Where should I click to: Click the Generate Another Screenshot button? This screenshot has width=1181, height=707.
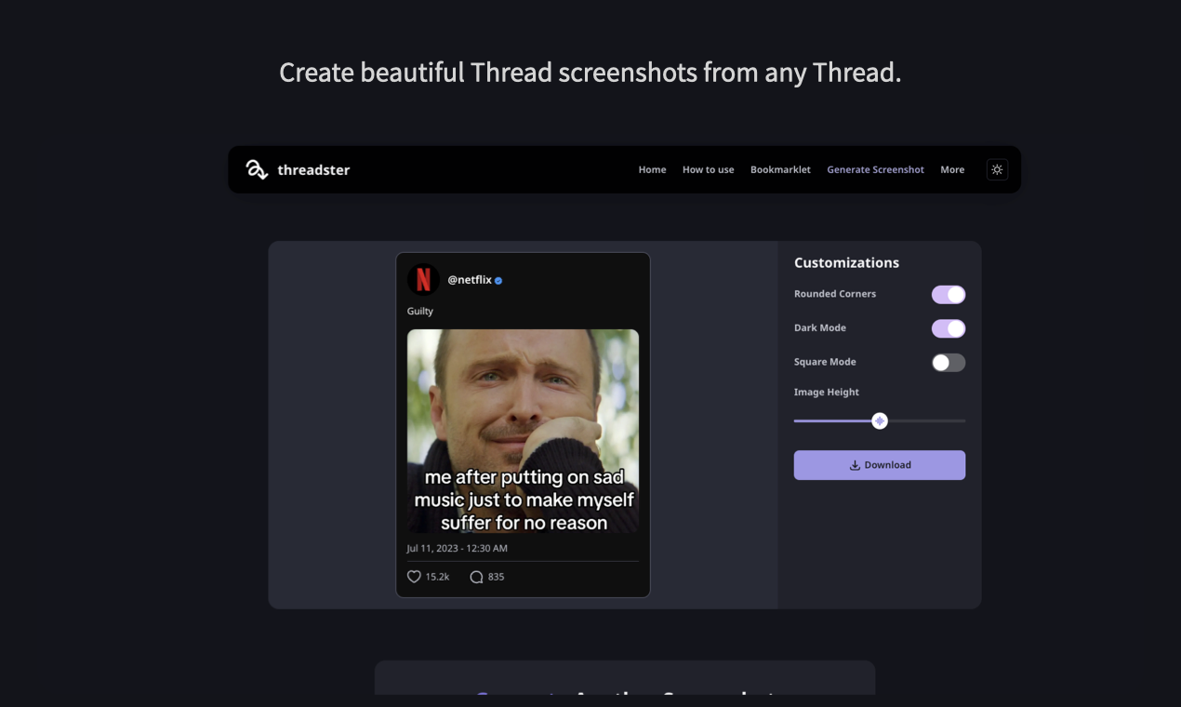click(x=624, y=693)
